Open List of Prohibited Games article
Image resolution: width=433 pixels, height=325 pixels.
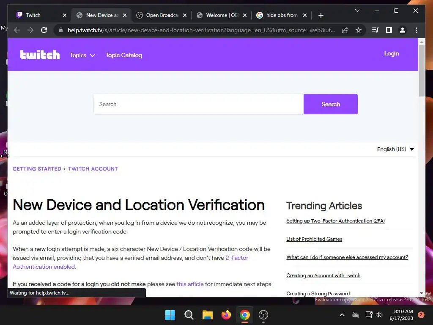point(314,239)
